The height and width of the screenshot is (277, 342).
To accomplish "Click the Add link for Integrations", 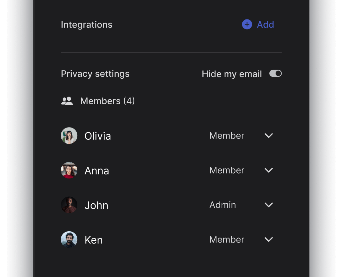I will [x=266, y=24].
